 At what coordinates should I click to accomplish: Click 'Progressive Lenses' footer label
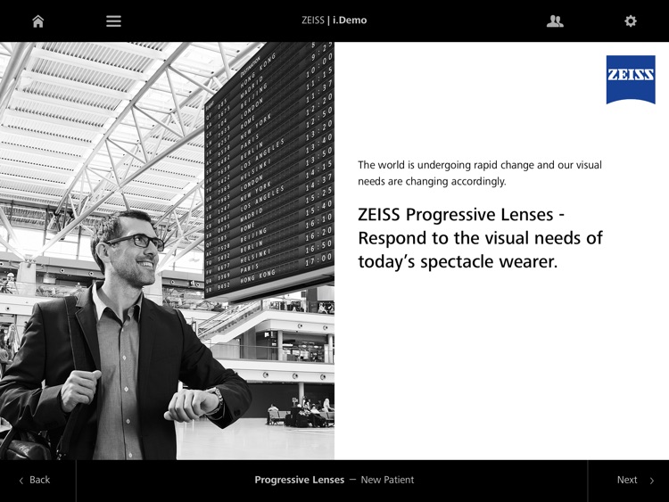299,480
